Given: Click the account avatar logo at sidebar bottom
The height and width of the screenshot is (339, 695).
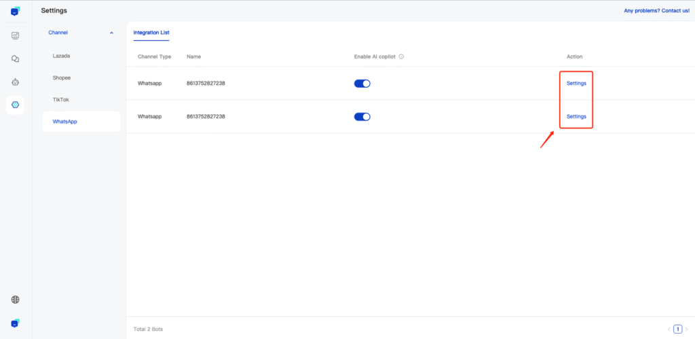Looking at the screenshot, I should pos(15,323).
